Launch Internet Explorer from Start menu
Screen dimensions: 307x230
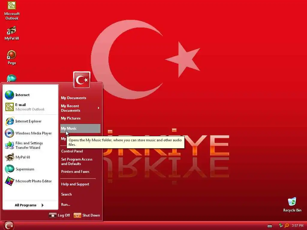tap(31, 121)
